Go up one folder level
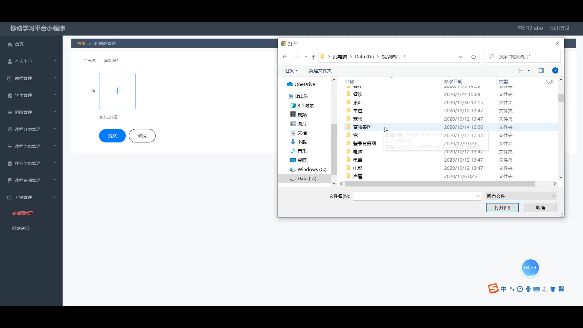The width and height of the screenshot is (583, 328). click(314, 57)
